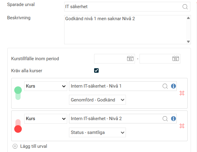This screenshot has width=197, height=152.
Task: Click the Lägg till urval link
Action: point(33,146)
